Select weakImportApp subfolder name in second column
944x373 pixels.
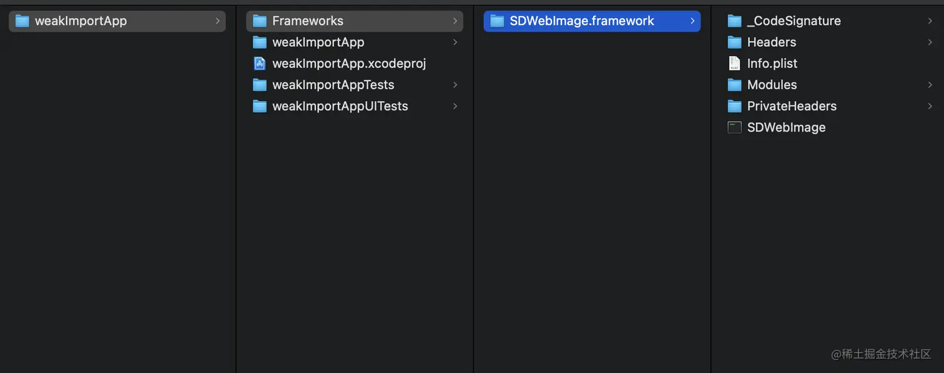pyautogui.click(x=318, y=42)
